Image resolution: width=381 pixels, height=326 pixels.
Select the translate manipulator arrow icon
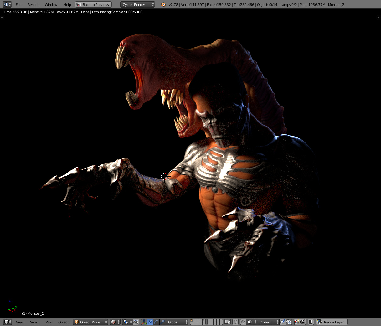[x=150, y=322]
